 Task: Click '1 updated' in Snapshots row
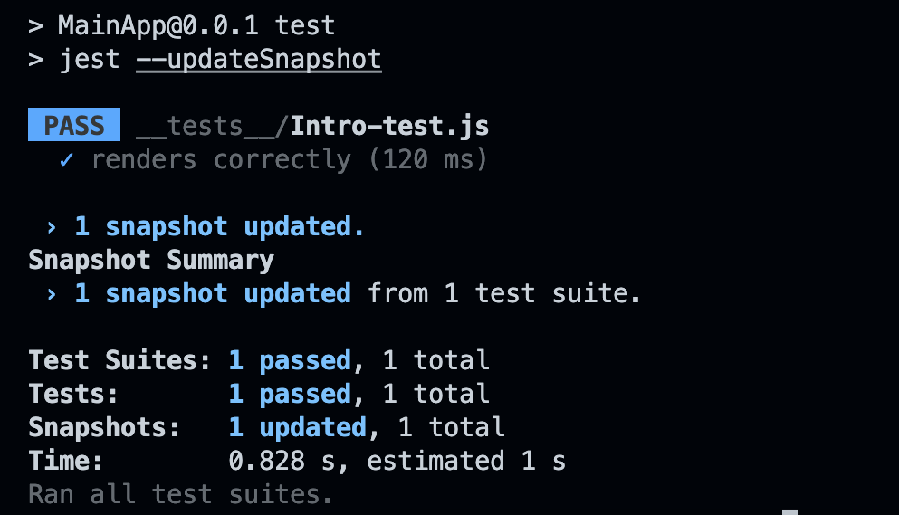click(297, 428)
